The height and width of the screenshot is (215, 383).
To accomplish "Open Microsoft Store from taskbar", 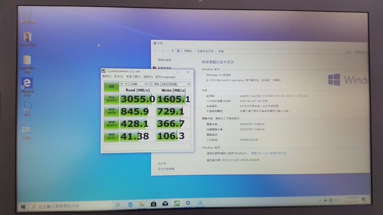I will (x=153, y=203).
